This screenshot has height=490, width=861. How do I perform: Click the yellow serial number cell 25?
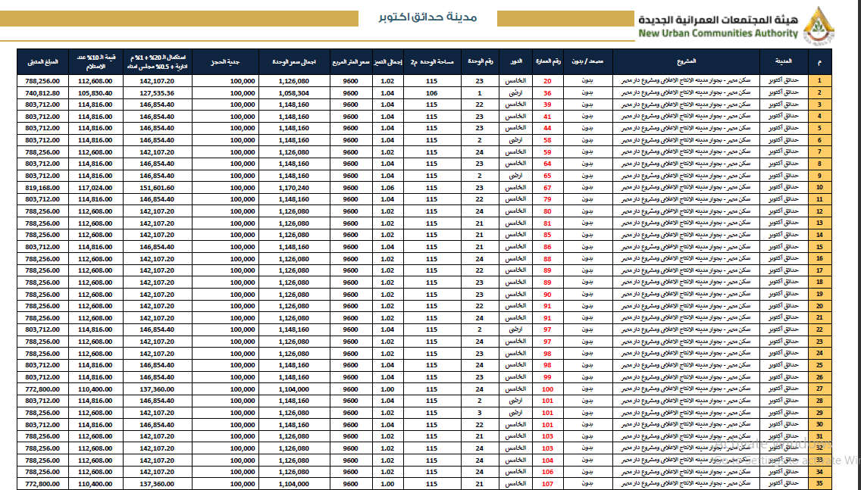820,366
